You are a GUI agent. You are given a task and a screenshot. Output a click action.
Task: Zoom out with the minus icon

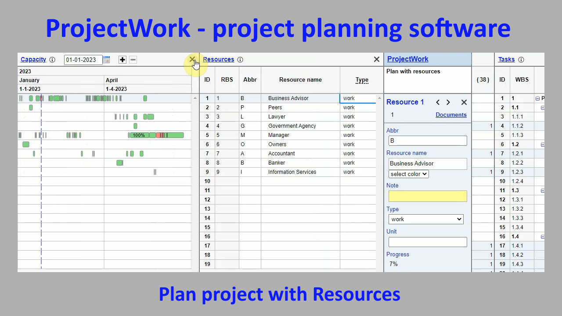tap(133, 60)
